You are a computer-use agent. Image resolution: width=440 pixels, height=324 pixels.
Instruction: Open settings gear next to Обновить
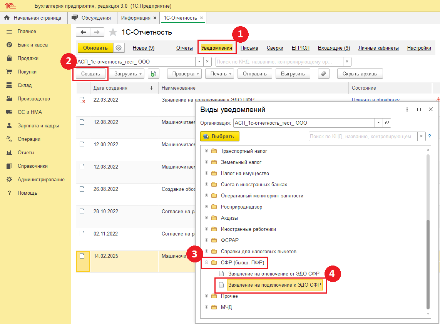[x=119, y=48]
